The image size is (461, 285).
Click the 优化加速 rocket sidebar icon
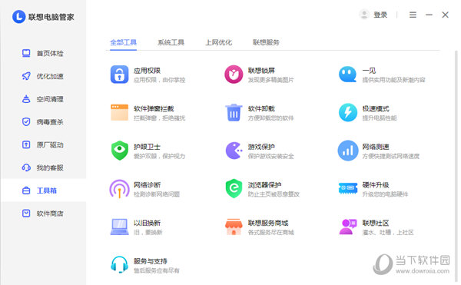click(x=26, y=76)
